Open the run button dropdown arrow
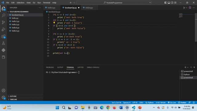Viewport: 197px width, 111px height. pyautogui.click(x=187, y=8)
